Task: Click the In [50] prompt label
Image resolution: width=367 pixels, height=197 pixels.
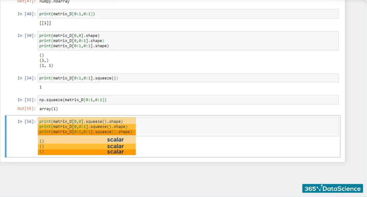Action: 26,36
